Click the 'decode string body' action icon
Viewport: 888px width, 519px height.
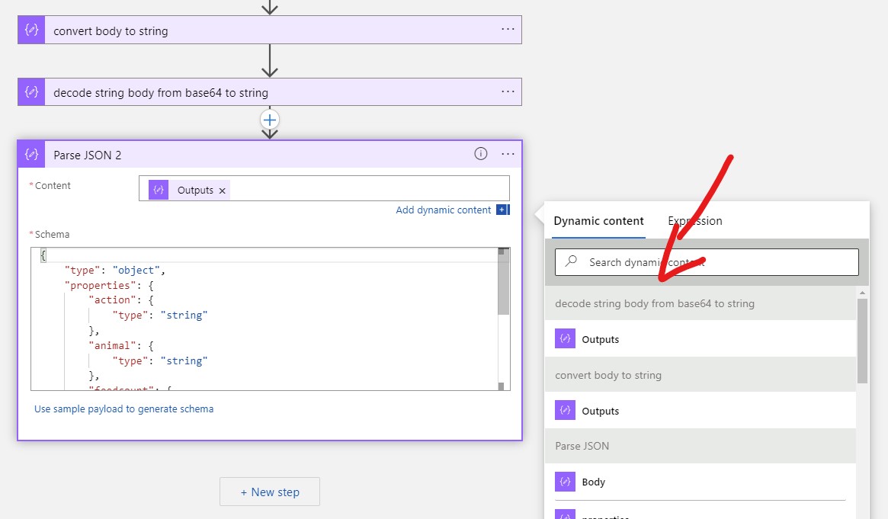tap(31, 92)
